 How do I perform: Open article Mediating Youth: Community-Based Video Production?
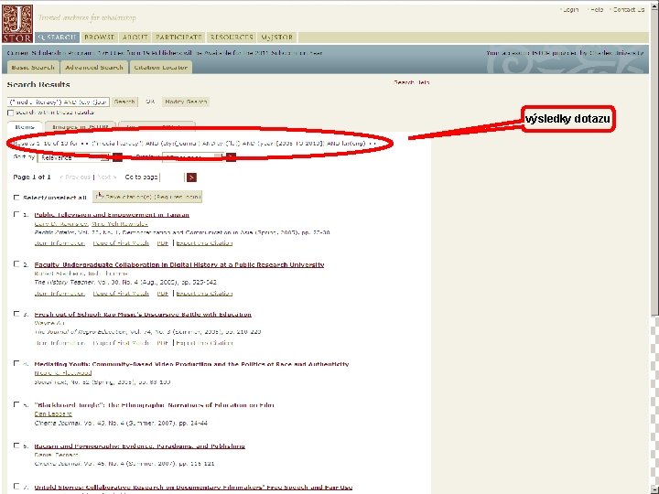coord(191,364)
